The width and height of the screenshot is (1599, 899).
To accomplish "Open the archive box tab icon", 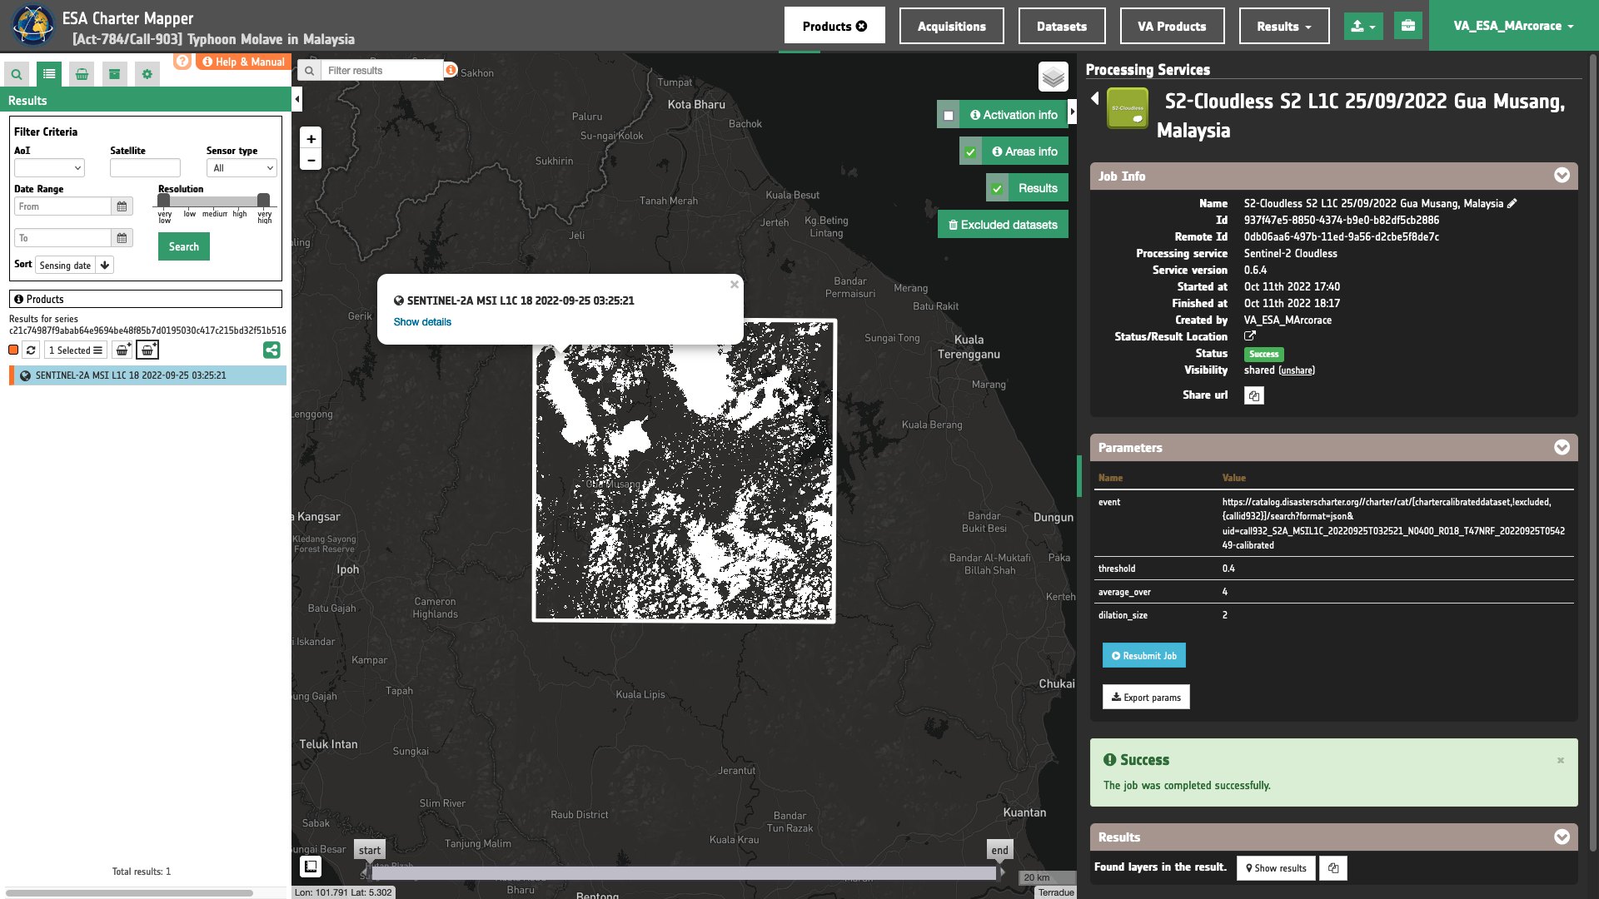I will [x=115, y=74].
